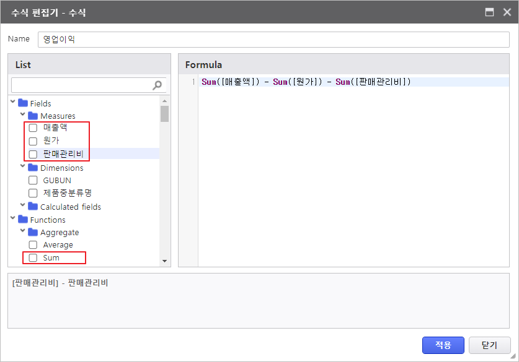Click the Calculated fields folder icon
The width and height of the screenshot is (519, 362).
click(x=33, y=207)
